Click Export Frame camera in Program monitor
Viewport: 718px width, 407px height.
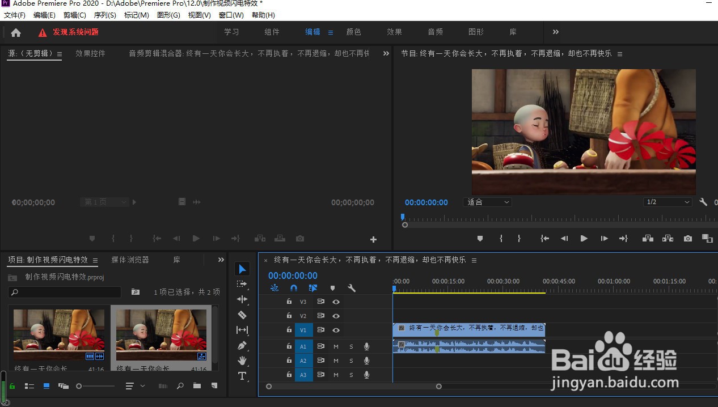(688, 239)
